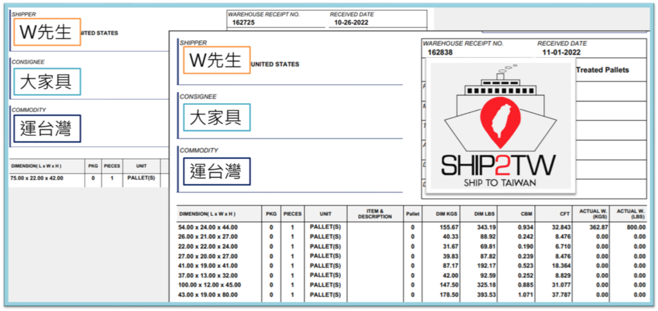658x311 pixels.
Task: Click the CFT column header
Action: point(565,213)
